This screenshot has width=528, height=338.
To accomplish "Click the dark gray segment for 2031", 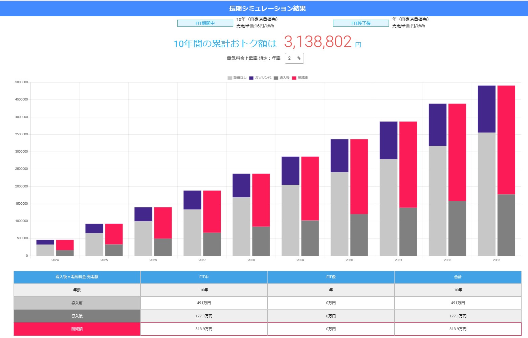I will pos(408,231).
